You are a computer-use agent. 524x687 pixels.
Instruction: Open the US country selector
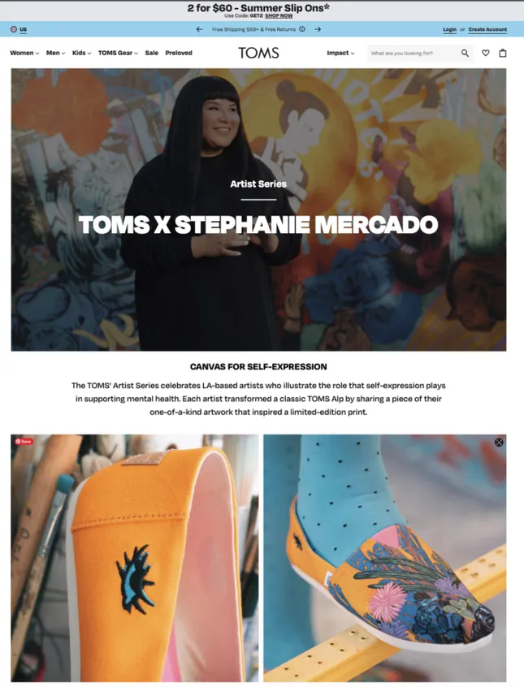[19, 29]
